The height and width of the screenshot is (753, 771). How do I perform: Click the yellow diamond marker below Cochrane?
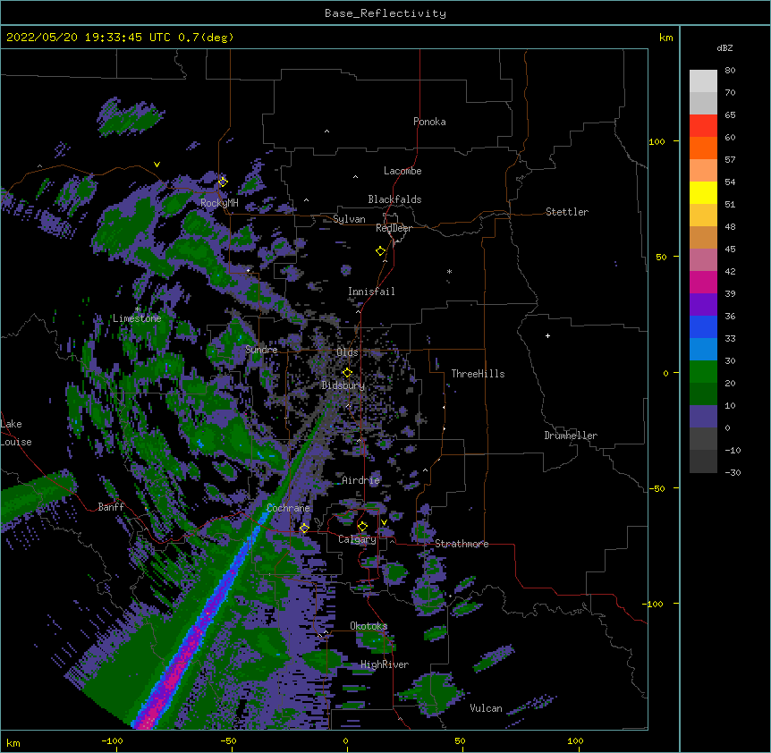304,528
